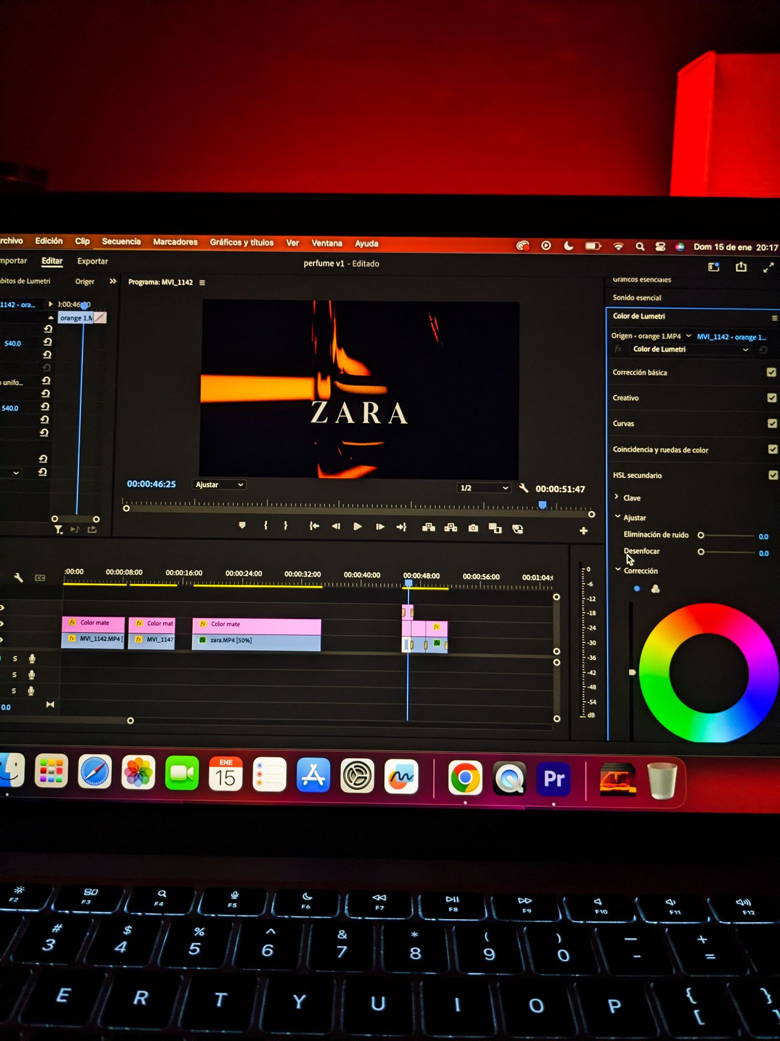Screen dimensions: 780x1041
Task: Open the Program monitor panel menu
Action: click(202, 283)
